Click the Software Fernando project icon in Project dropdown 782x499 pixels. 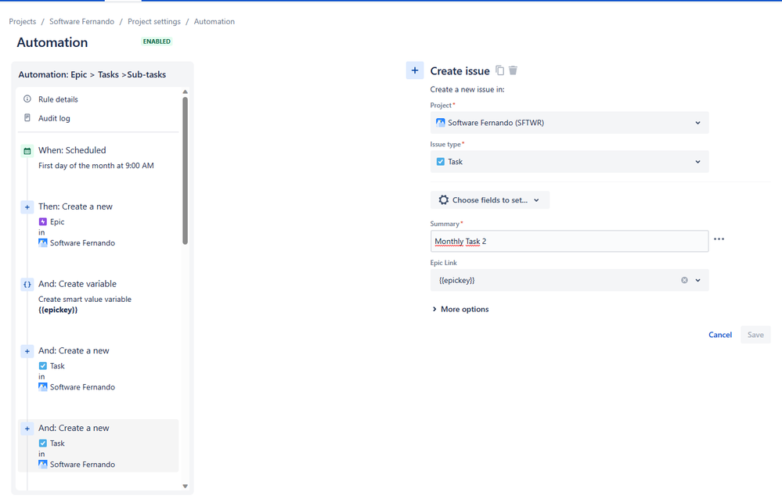click(441, 123)
